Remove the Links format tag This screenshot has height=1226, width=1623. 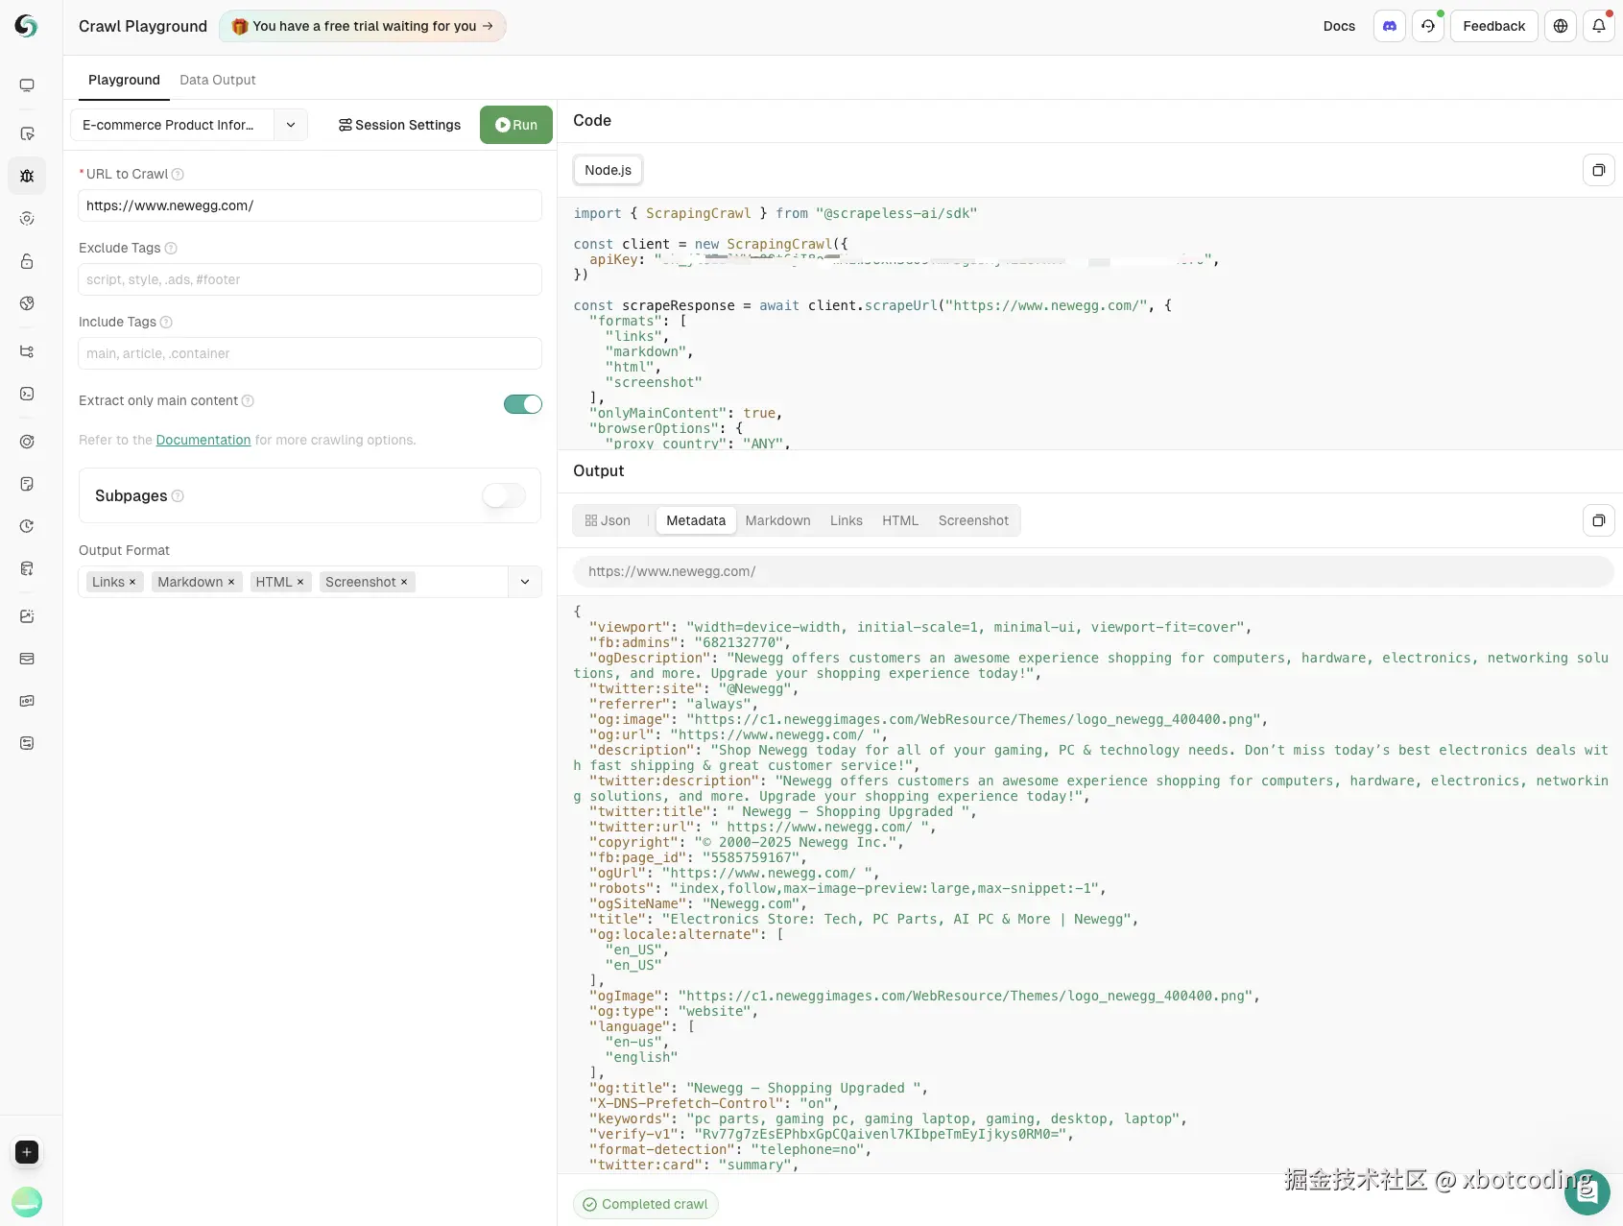[x=132, y=582]
